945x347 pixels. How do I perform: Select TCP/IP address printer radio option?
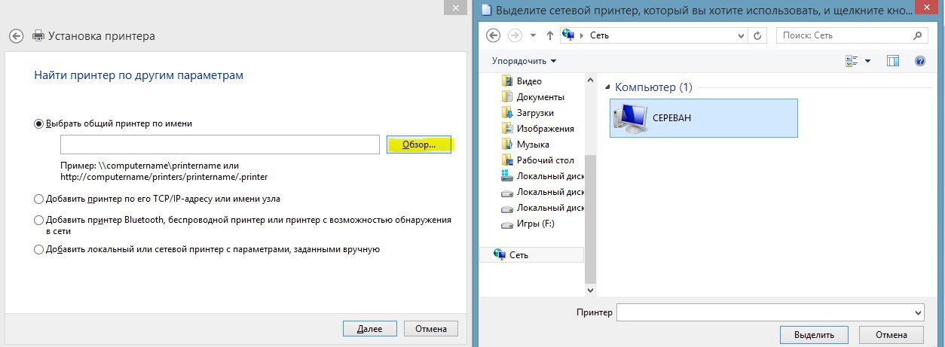point(38,199)
